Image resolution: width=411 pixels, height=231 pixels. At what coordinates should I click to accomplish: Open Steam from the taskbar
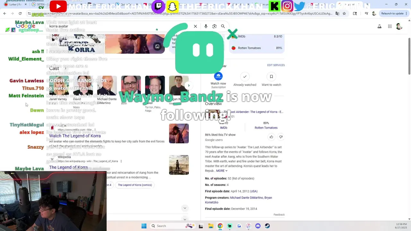(x=267, y=226)
